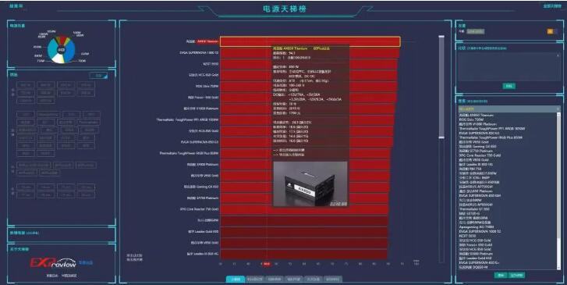
Task: Click the reset button at filter panel top
Action: 98,76
